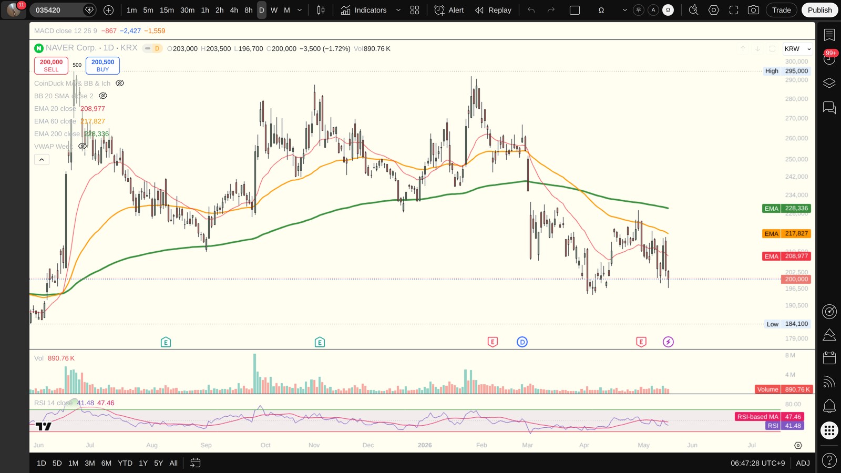Open the user profile avatar menu
This screenshot has height=473, width=841.
(x=14, y=10)
